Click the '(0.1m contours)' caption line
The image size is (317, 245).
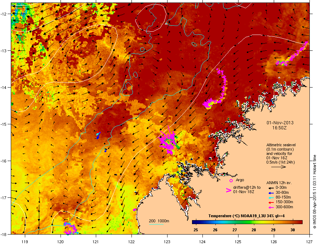click(280, 149)
